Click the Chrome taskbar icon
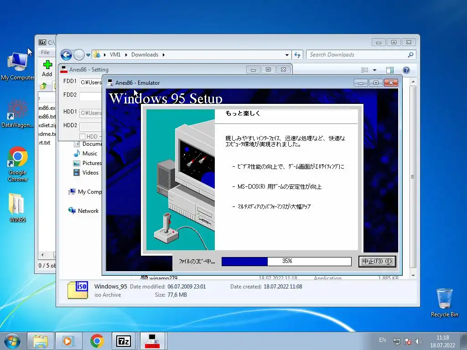The image size is (467, 350). (97, 341)
